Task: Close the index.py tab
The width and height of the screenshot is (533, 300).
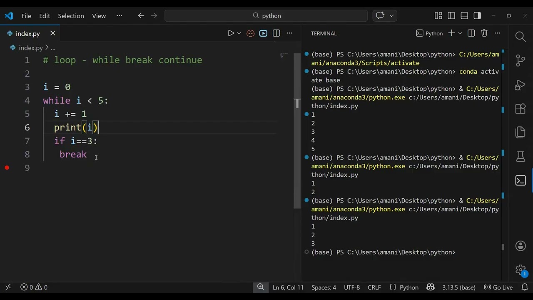Action: 52,33
